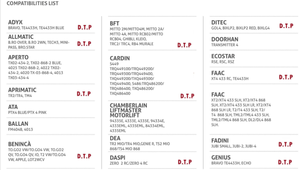Image resolution: width=304 pixels, height=170 pixels.
Task: Click the D.T.P label beside APRIMATIC
Action: [x=84, y=94]
